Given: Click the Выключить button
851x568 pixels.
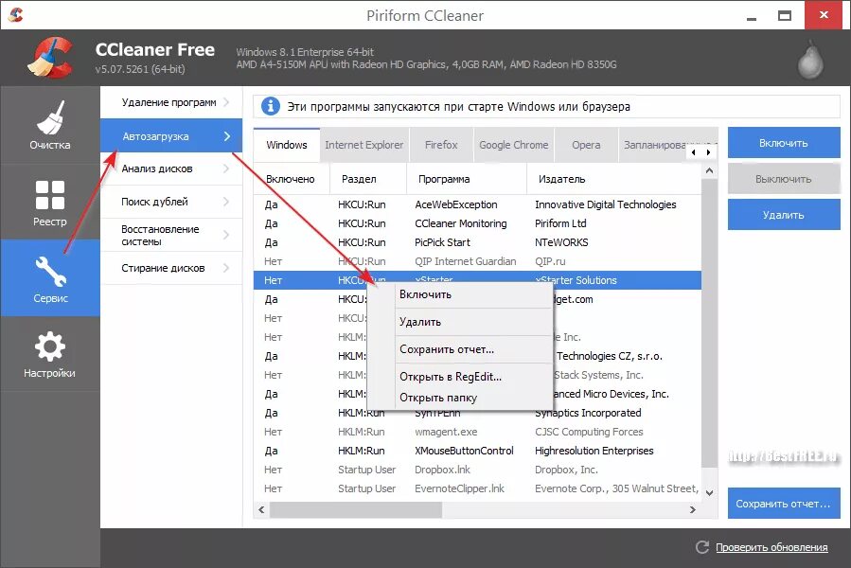Looking at the screenshot, I should [784, 179].
